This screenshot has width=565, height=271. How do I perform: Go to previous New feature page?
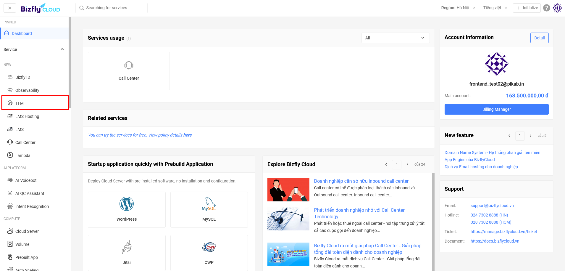(x=509, y=136)
